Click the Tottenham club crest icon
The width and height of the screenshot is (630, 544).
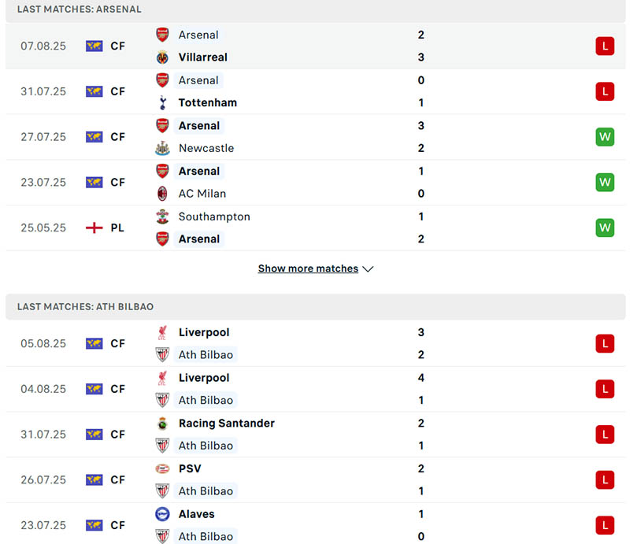[x=162, y=102]
